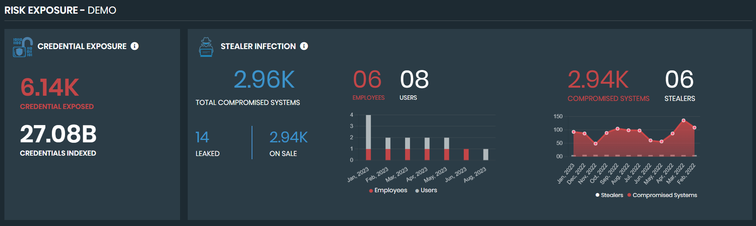This screenshot has width=756, height=226.
Task: Open the 6.14K credential exposed figure
Action: tap(50, 87)
